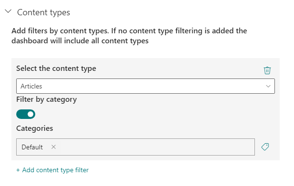Viewport: 294px width, 186px height.
Task: Click the Filter by category label
Action: (47, 99)
